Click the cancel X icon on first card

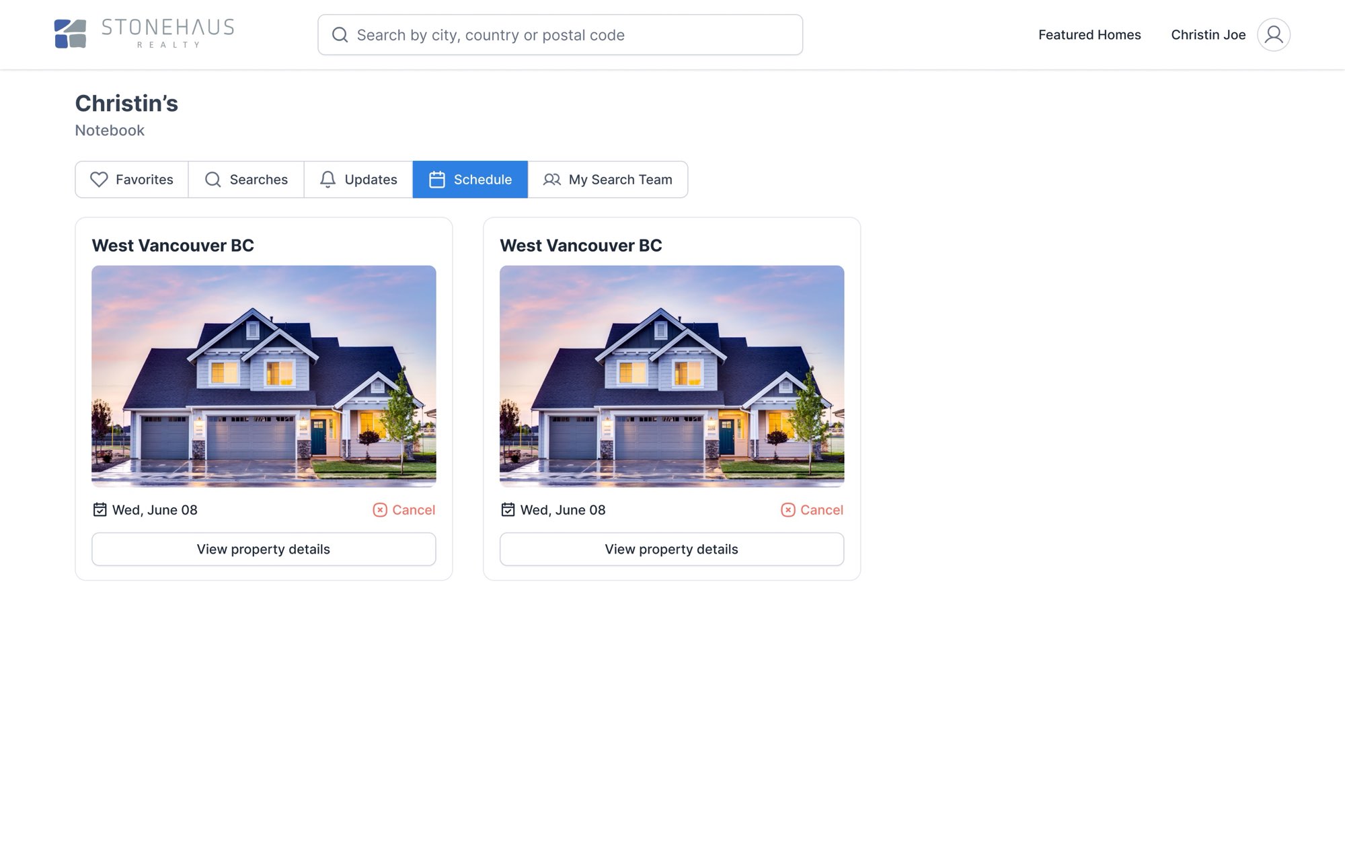coord(380,510)
